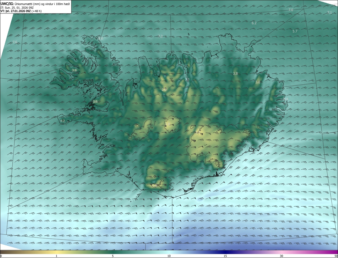
Task: Click the '3.0' value label on the map
Action: pos(258,82)
